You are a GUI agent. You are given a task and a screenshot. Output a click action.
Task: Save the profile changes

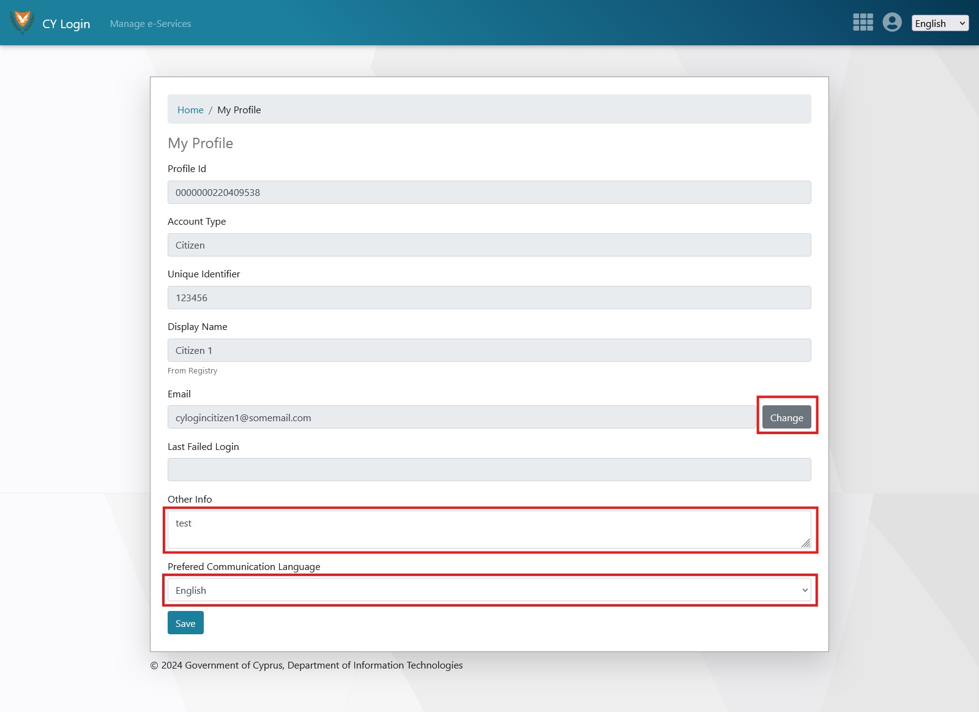coord(185,623)
